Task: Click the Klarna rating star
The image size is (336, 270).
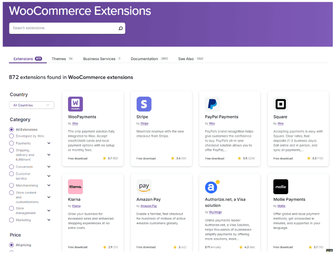Action: click(x=104, y=247)
